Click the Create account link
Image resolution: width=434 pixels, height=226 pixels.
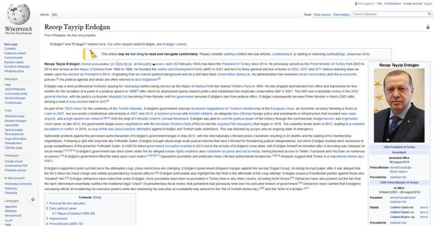pyautogui.click(x=413, y=4)
